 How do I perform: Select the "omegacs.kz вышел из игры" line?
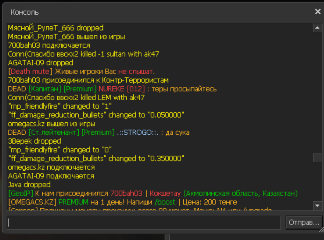52,124
